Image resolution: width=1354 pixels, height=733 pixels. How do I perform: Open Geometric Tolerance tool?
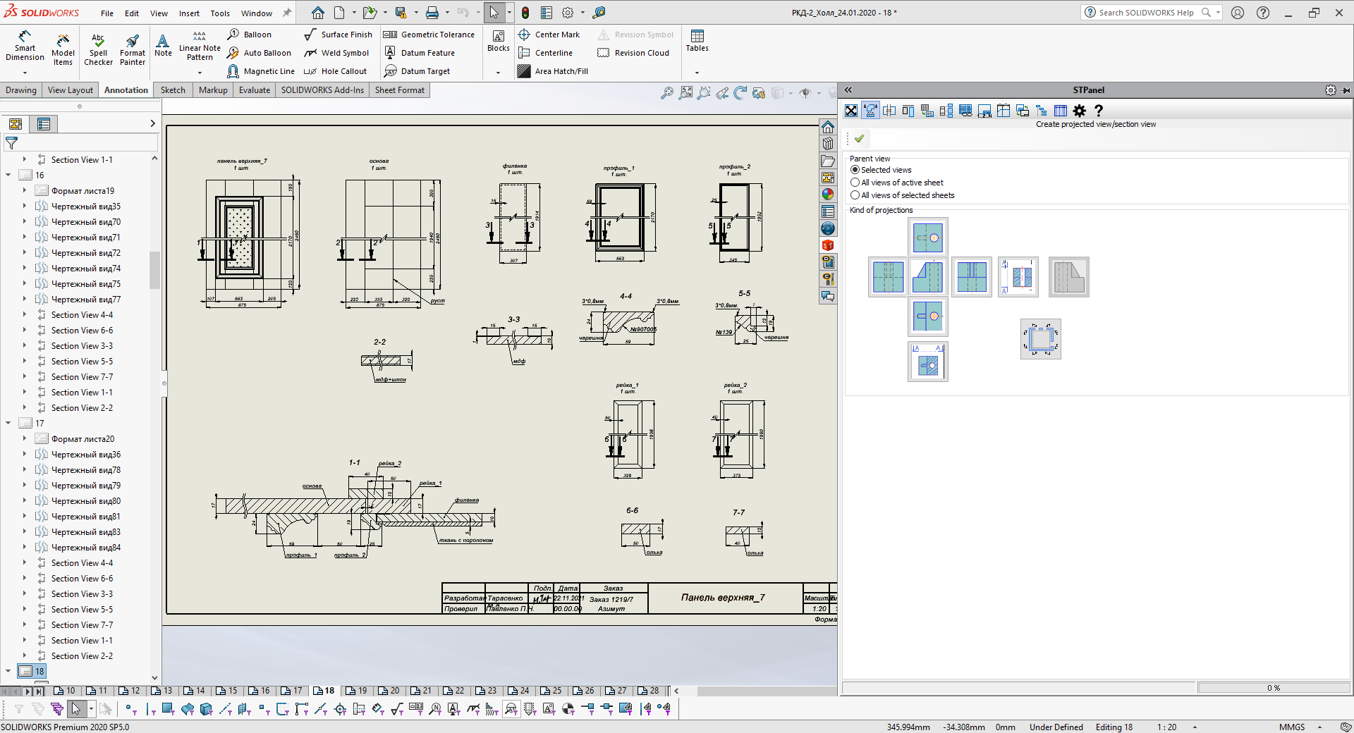coord(429,35)
